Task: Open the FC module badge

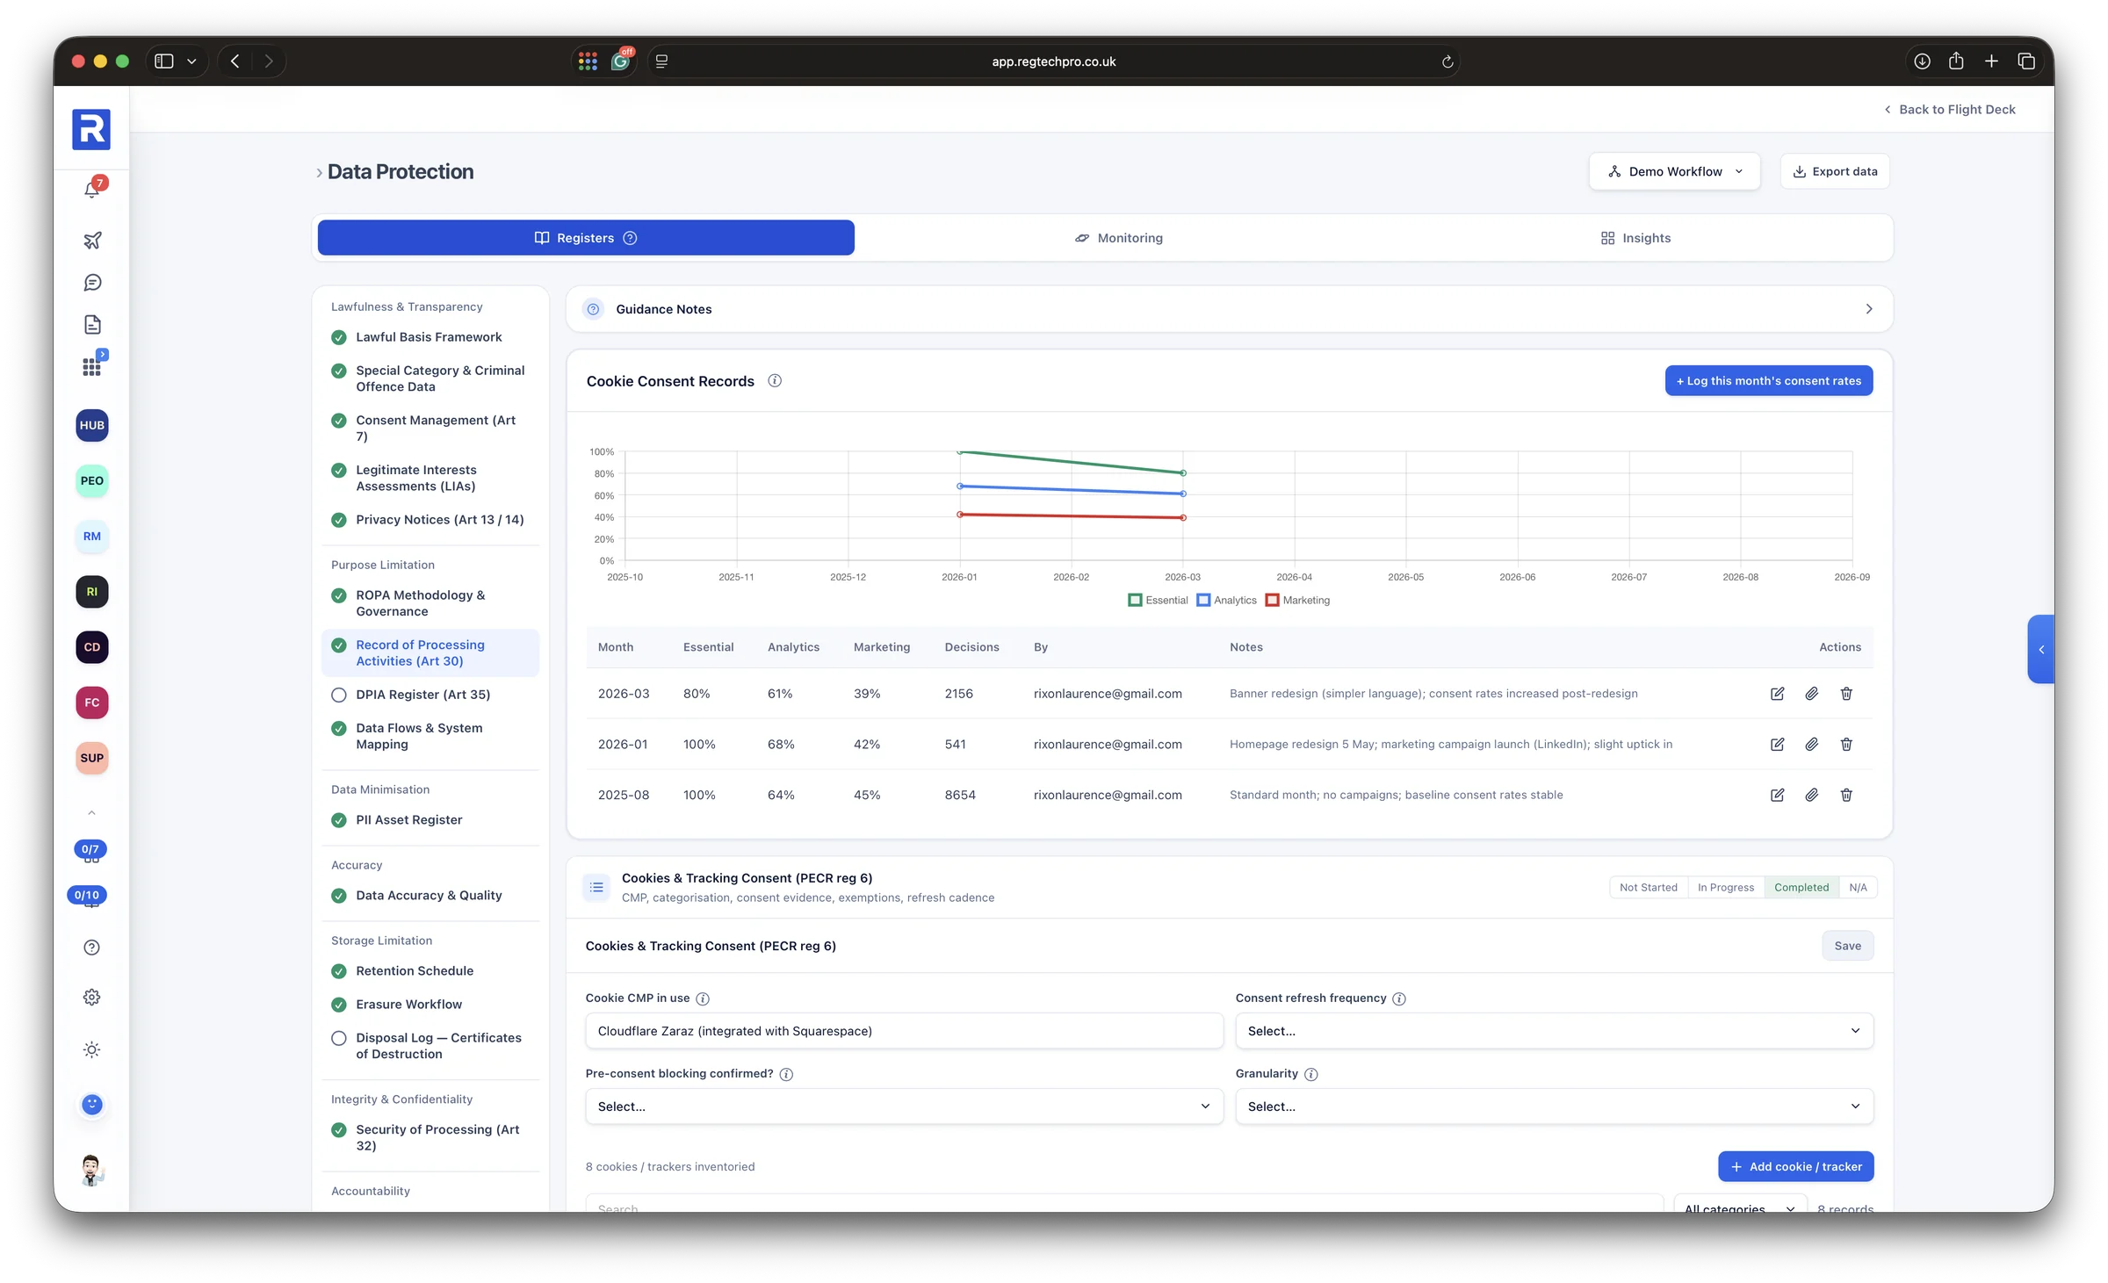Action: [92, 703]
